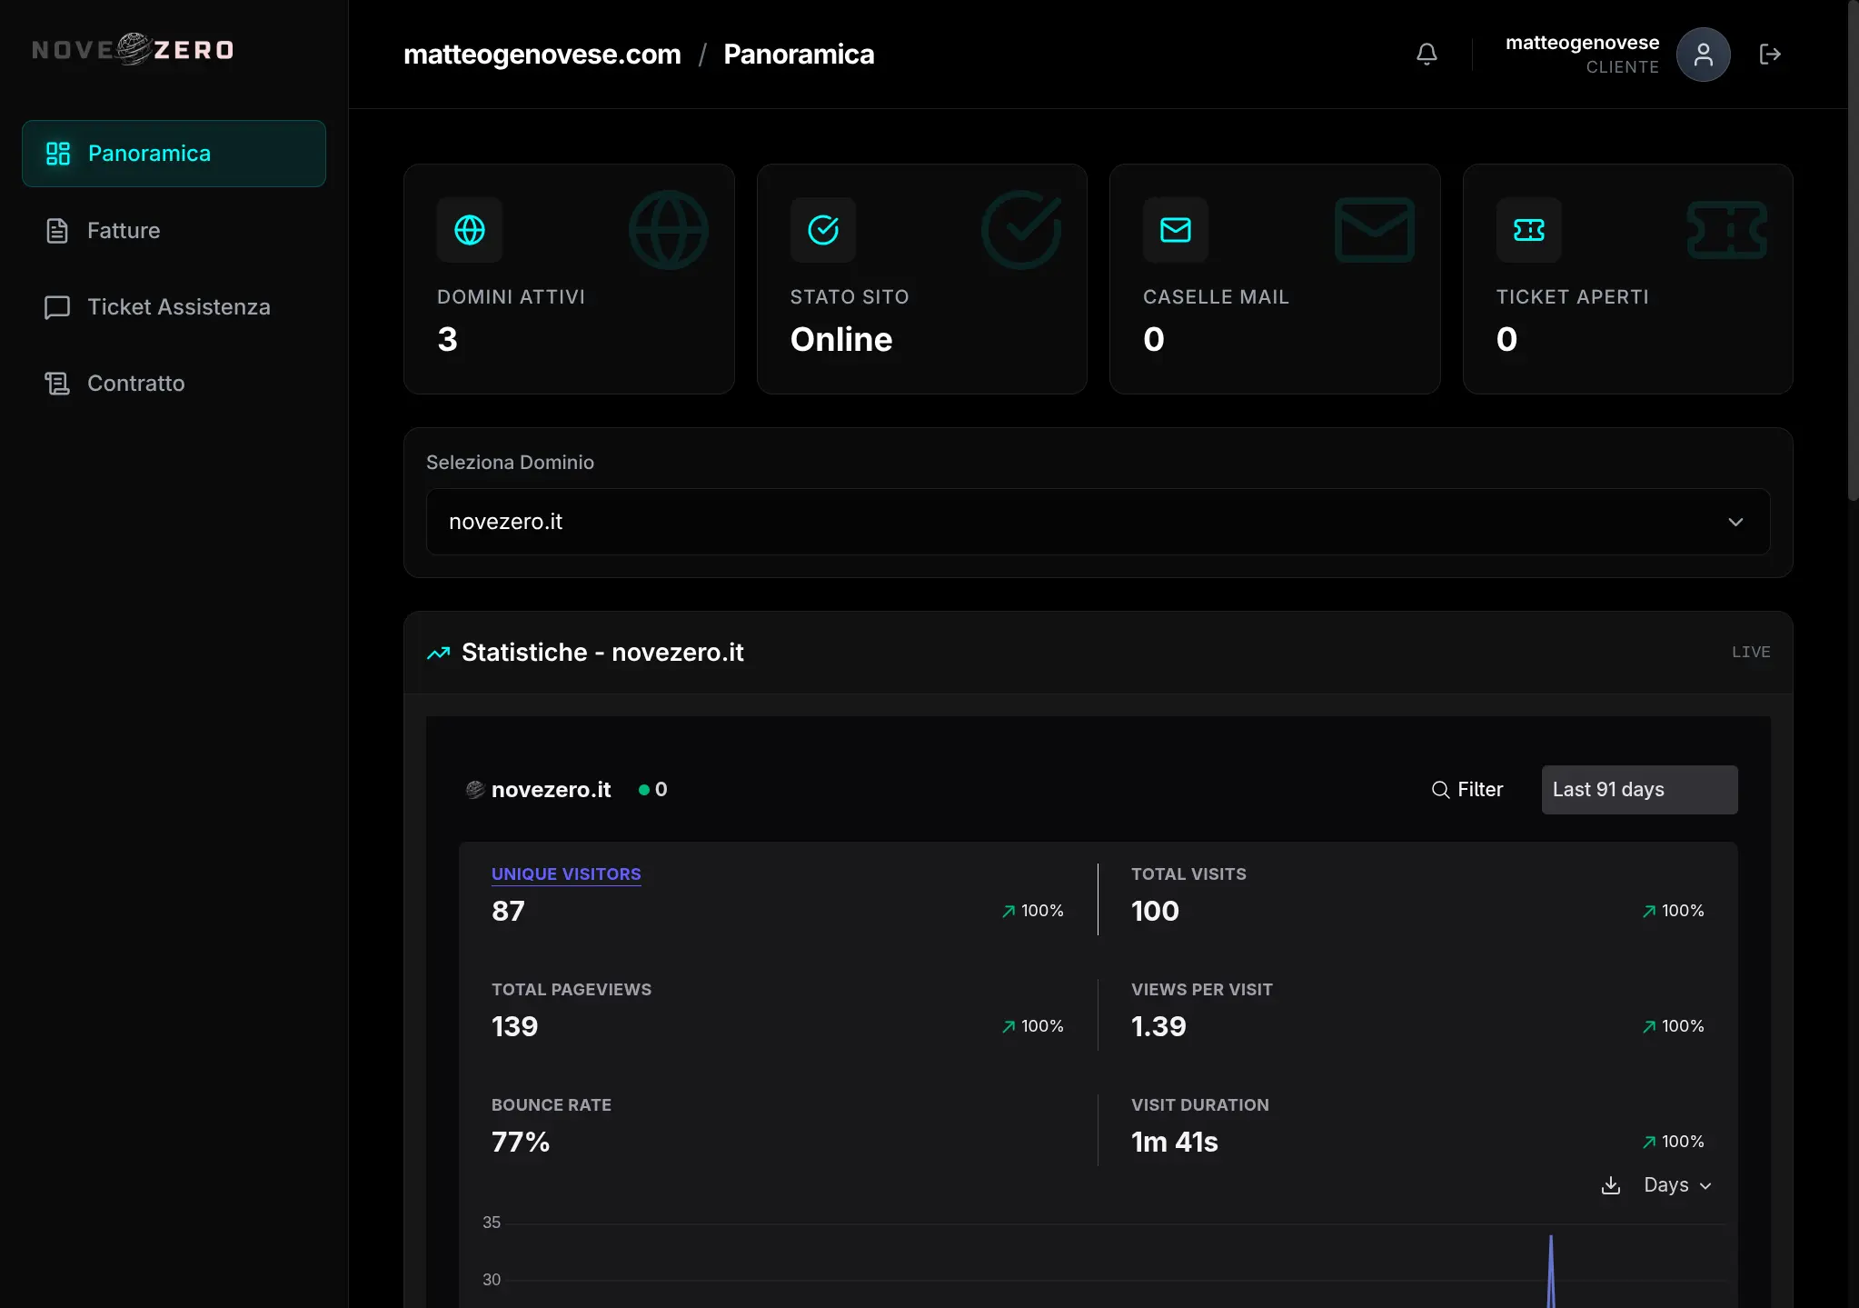
Task: Open notifications bell
Action: [1427, 55]
